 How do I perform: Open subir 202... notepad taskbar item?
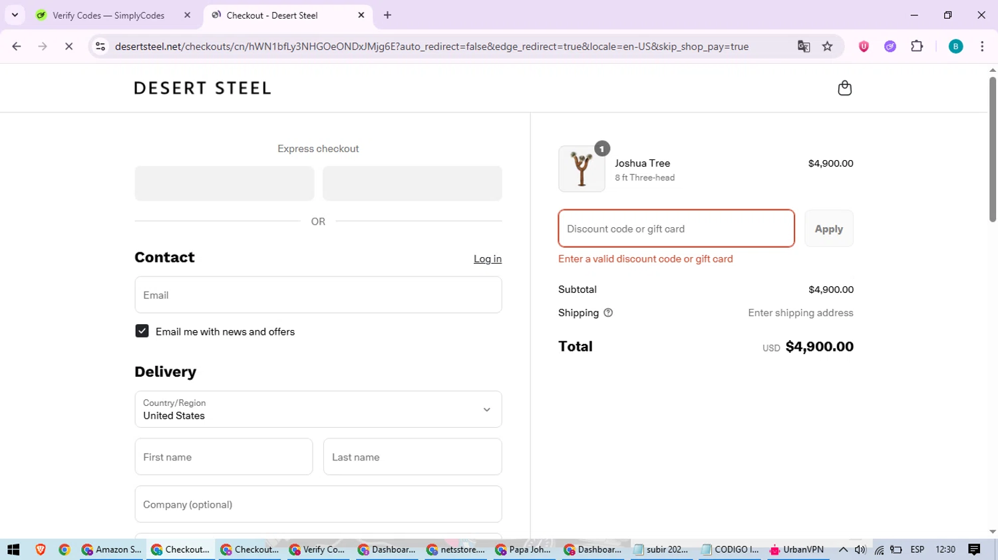coord(661,549)
